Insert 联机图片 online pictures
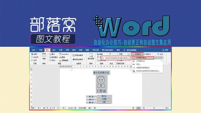This screenshot has height=113, width=201. (x=54, y=57)
